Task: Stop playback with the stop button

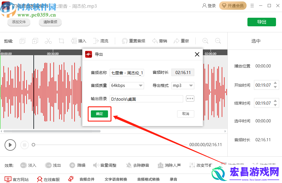Action: pyautogui.click(x=25, y=145)
